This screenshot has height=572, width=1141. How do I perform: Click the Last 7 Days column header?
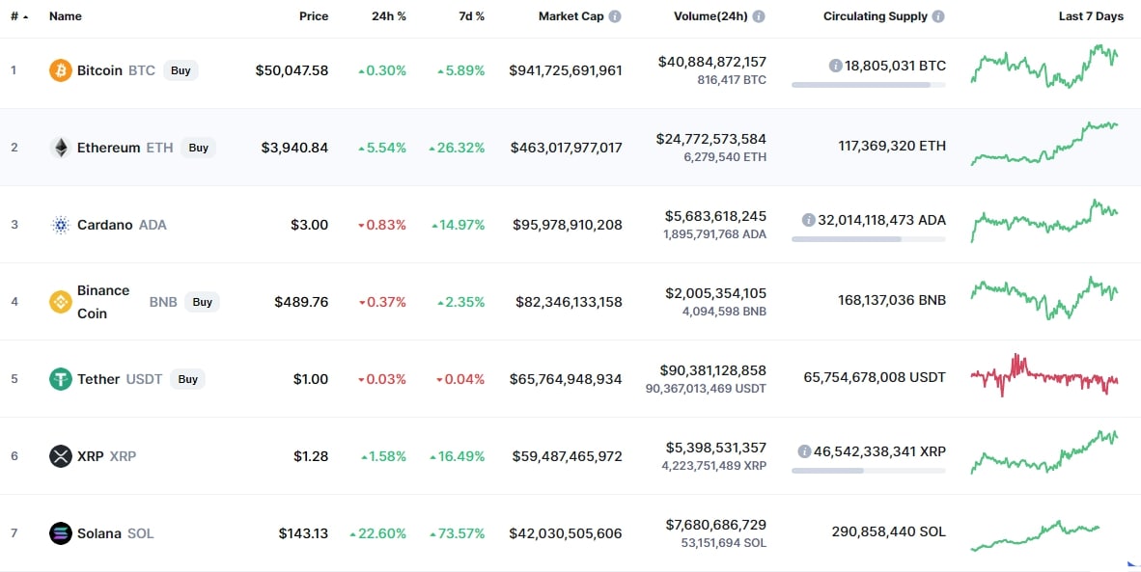pyautogui.click(x=1091, y=16)
